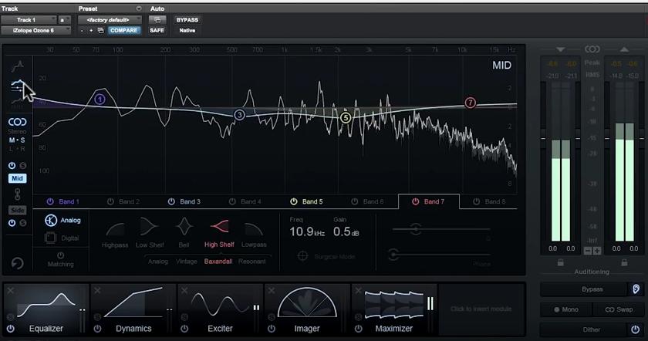
Task: Select Digital EQ mode
Action: point(52,238)
